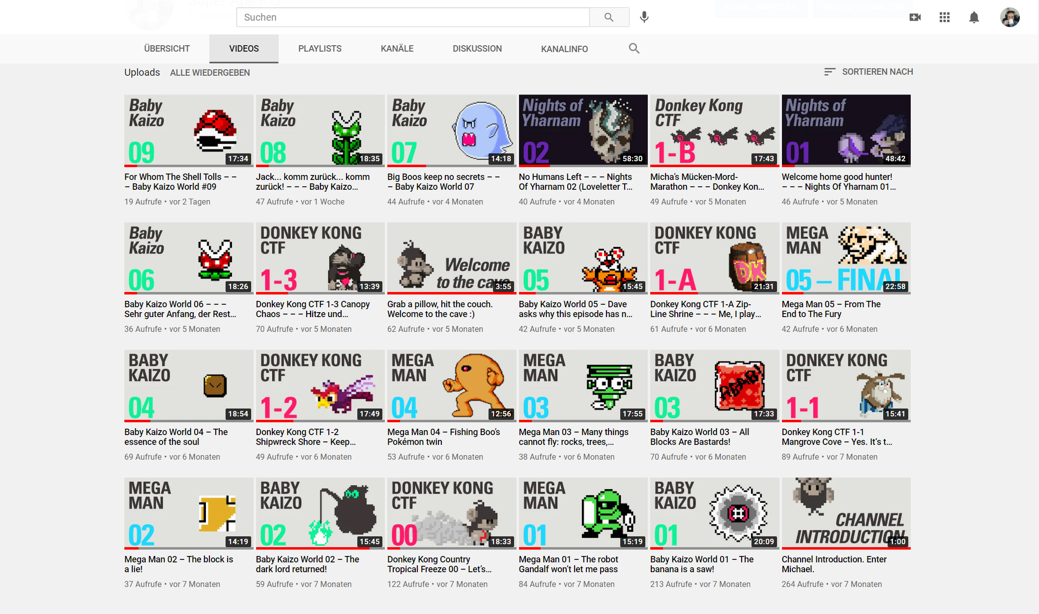Open the KANALINFO tab
Image resolution: width=1039 pixels, height=614 pixels.
point(564,49)
